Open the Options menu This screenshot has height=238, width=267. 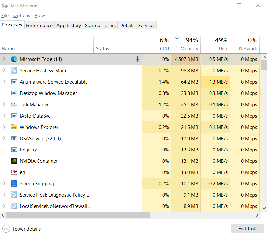[x=21, y=15]
